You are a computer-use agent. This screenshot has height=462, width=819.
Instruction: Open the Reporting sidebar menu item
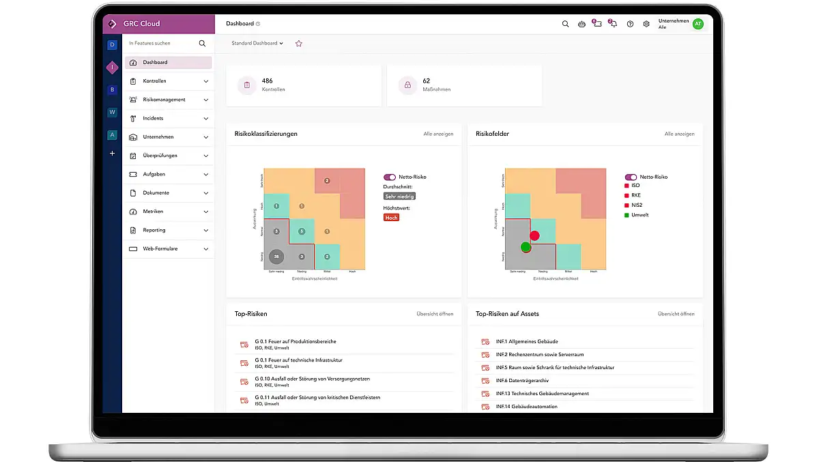coord(168,230)
